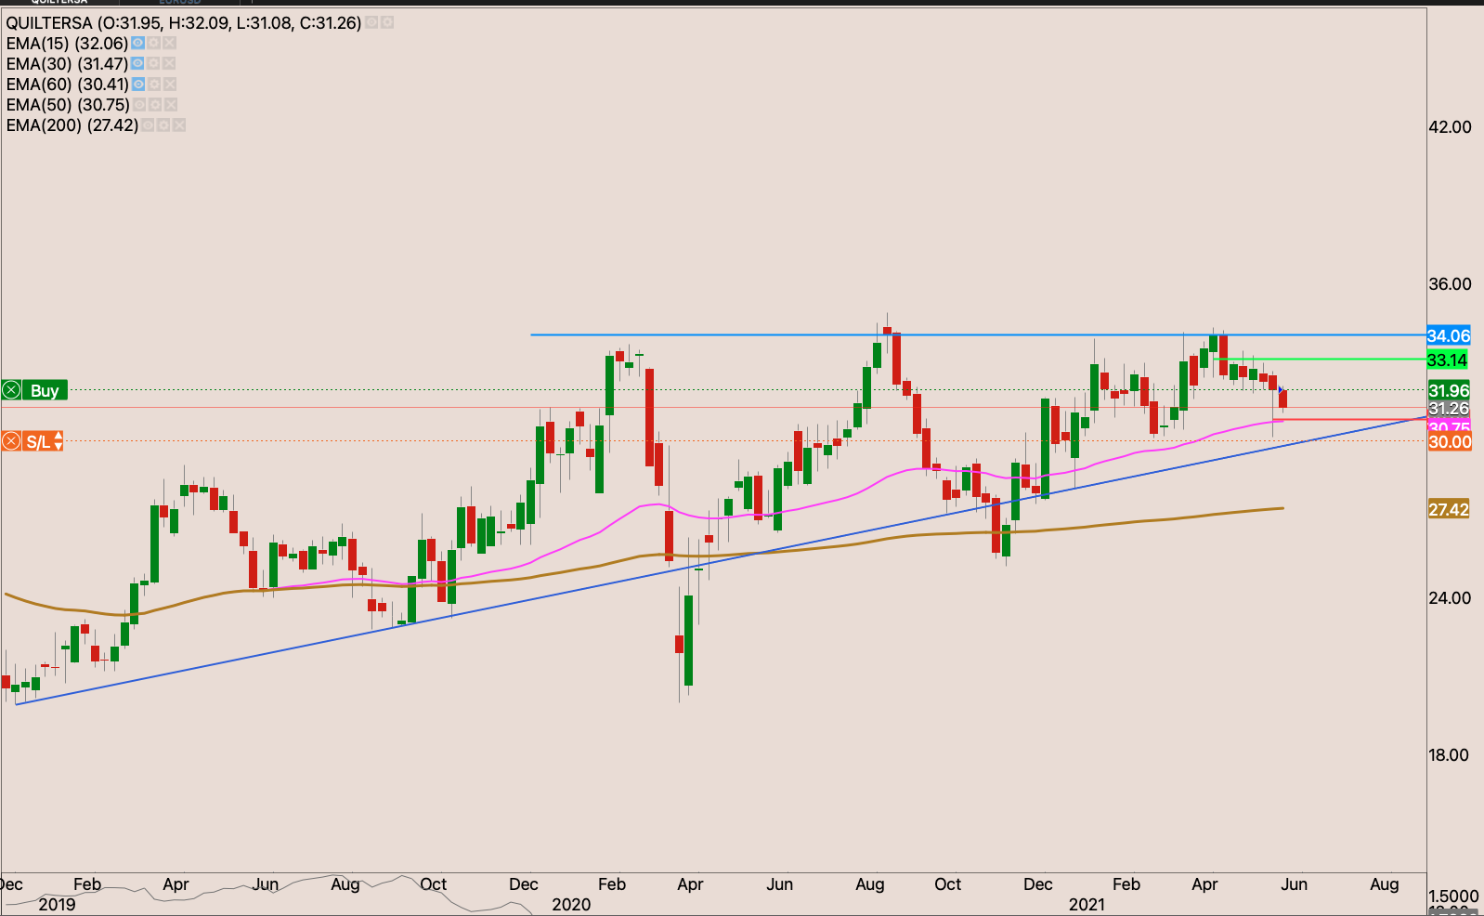Click the orange 30.00 stop-loss price tag

(x=1449, y=442)
